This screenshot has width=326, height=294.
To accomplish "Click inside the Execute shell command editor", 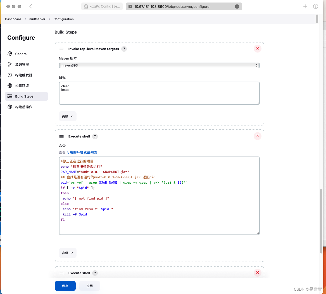I will pyautogui.click(x=159, y=196).
